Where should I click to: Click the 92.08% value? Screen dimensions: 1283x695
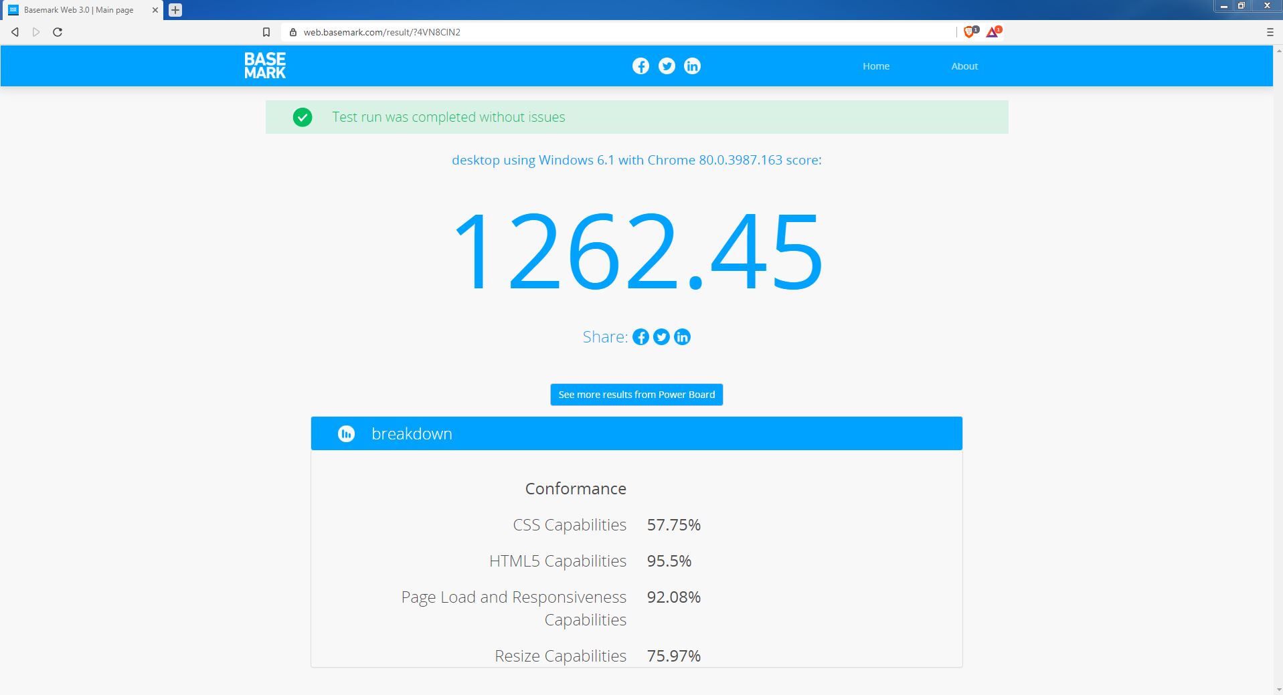[674, 597]
